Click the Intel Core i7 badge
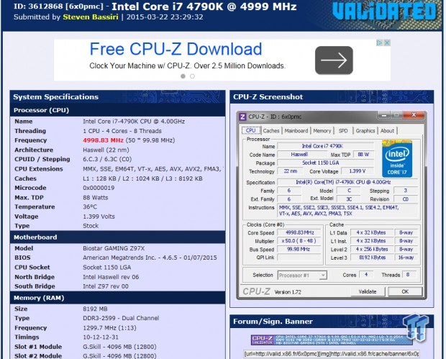The width and height of the screenshot is (446, 359). [397, 159]
